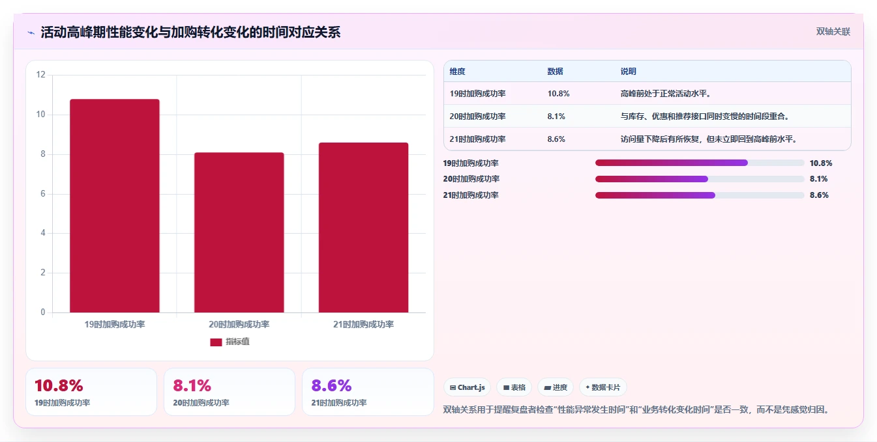The width and height of the screenshot is (877, 442).
Task: Click x-axis label 21时加购成功率
Action: 363,324
